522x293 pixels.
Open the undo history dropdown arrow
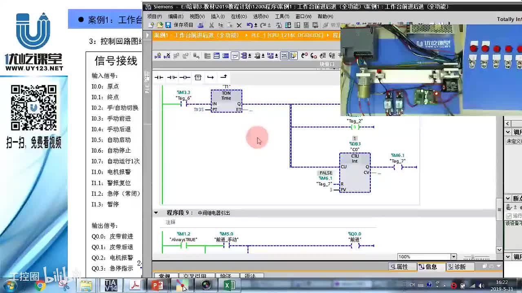255,25
